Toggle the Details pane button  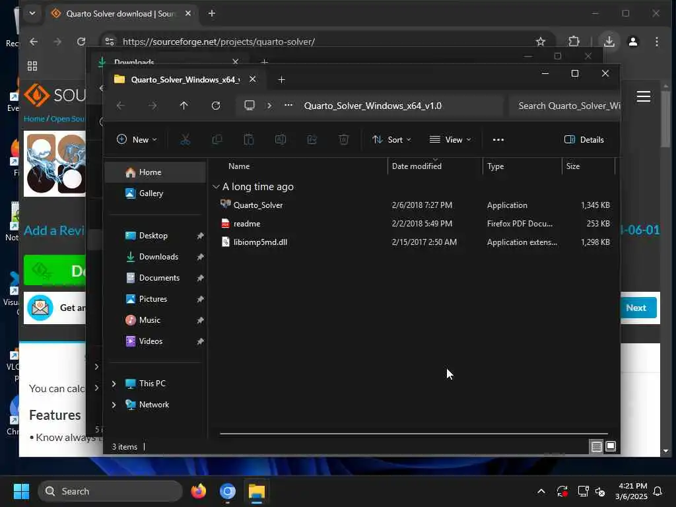(584, 140)
